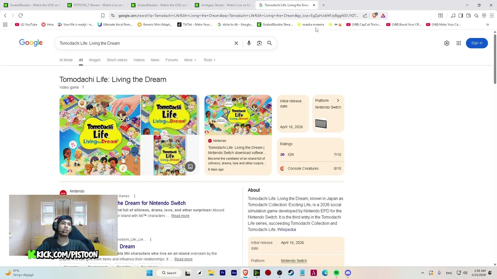Open the Nintendo card thumbnail image
The width and height of the screenshot is (497, 279).
pyautogui.click(x=238, y=115)
